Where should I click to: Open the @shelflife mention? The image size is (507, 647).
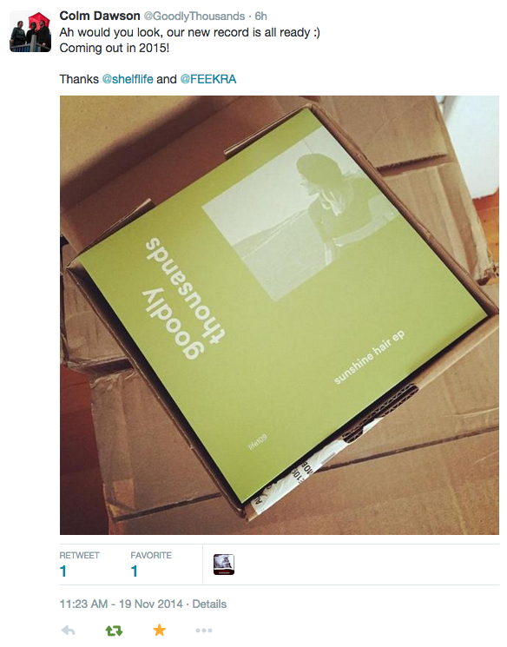(128, 79)
